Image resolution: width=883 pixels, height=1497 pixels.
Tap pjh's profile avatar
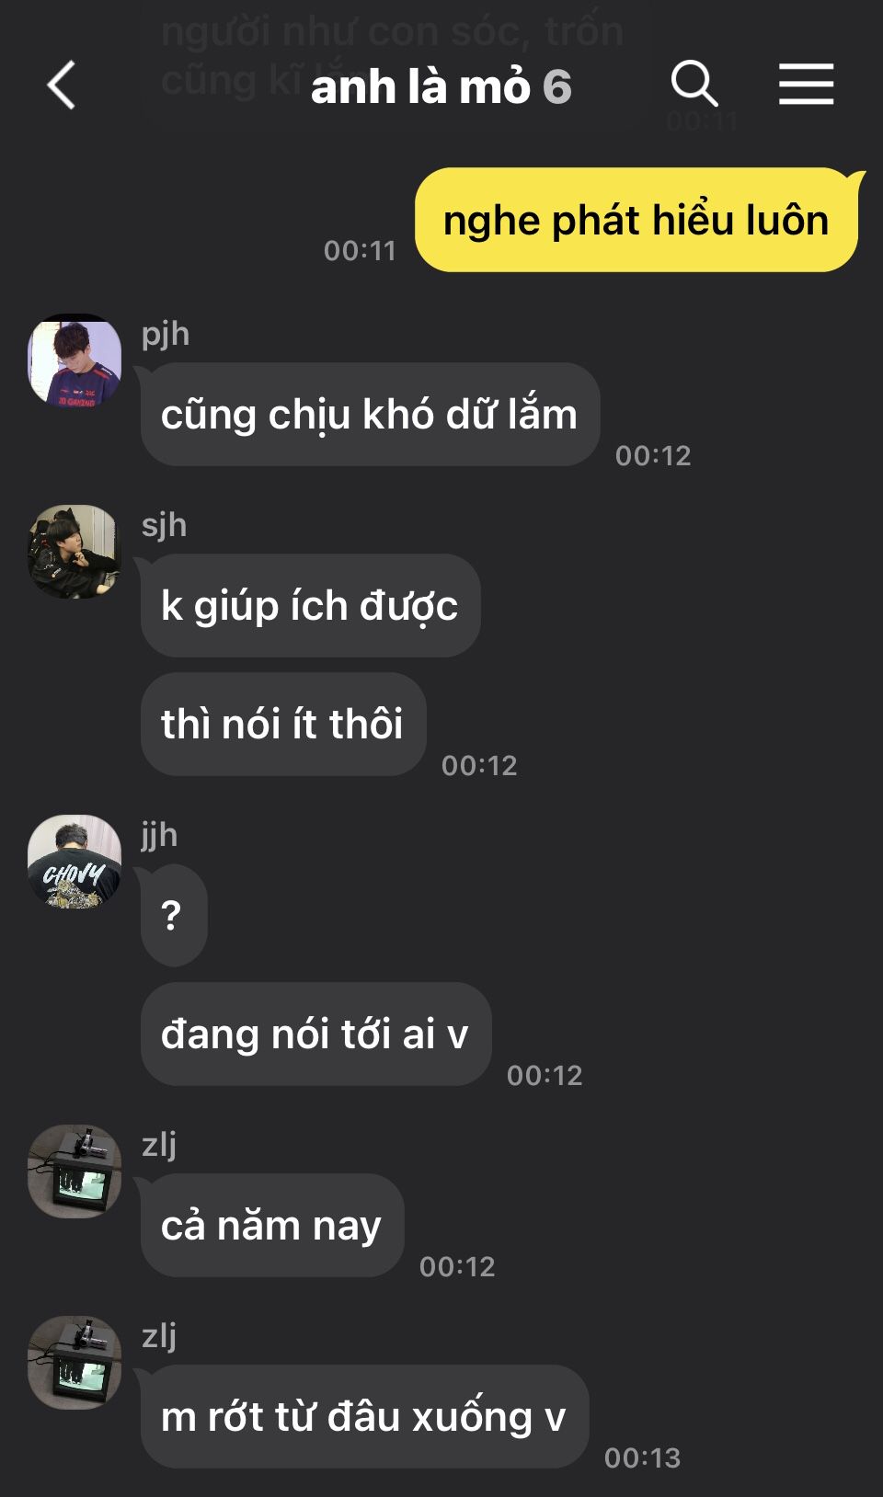75,360
